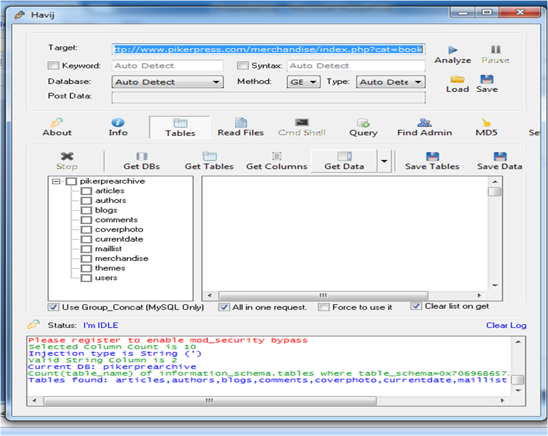Check the maillist table checkbox
The width and height of the screenshot is (548, 436).
coord(86,249)
